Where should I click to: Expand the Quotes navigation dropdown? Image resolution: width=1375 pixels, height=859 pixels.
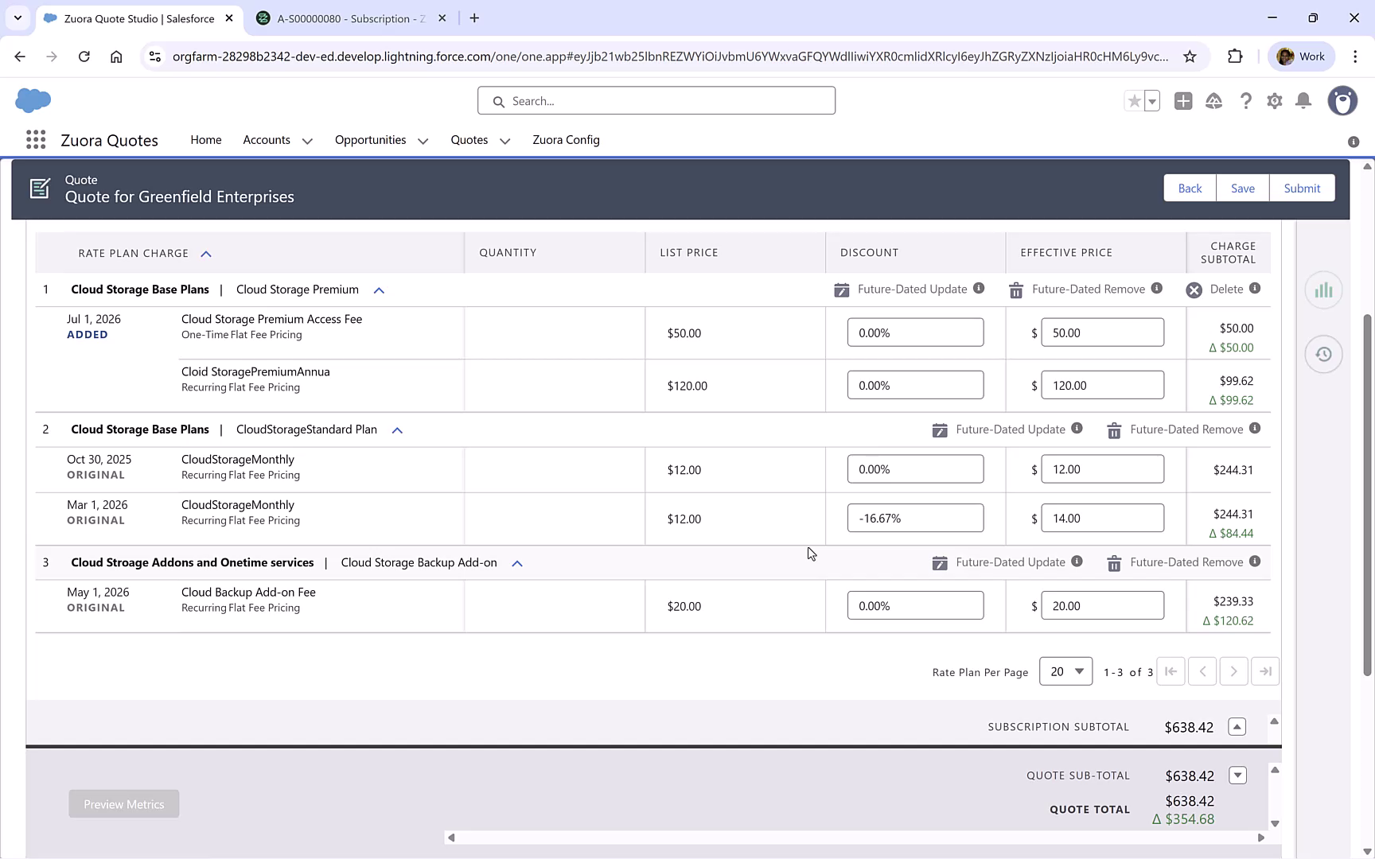504,140
